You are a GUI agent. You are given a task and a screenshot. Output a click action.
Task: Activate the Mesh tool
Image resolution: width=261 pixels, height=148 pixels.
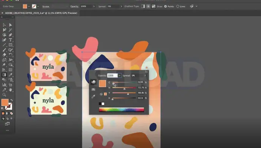coord(11,70)
